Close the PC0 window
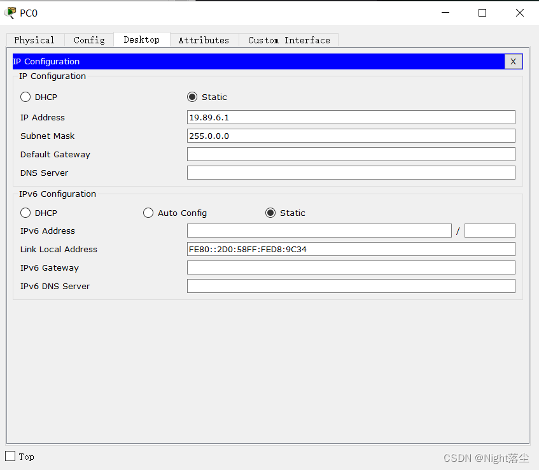This screenshot has width=539, height=470. (x=520, y=13)
